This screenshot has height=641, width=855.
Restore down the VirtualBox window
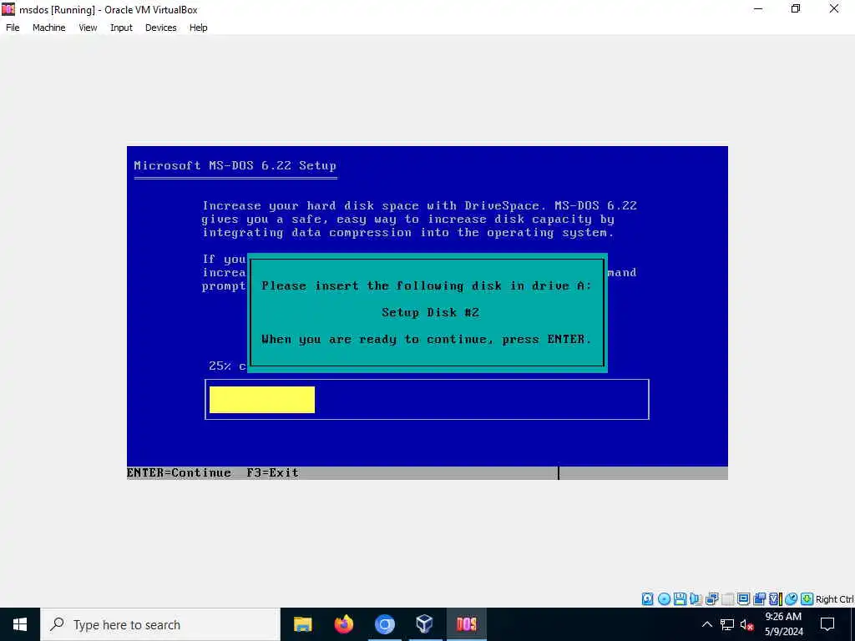tap(796, 8)
